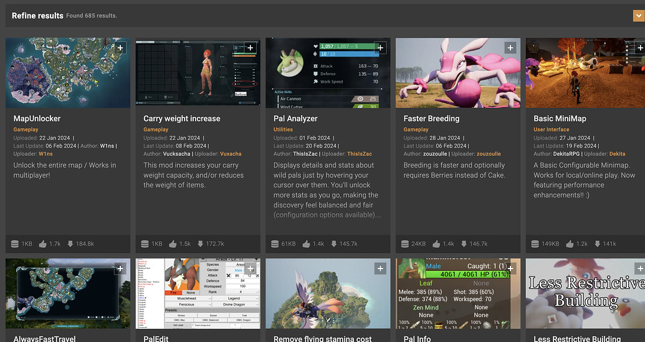Screen dimensions: 645x342
Task: Open uploader Dekita profile link
Action: coord(618,154)
